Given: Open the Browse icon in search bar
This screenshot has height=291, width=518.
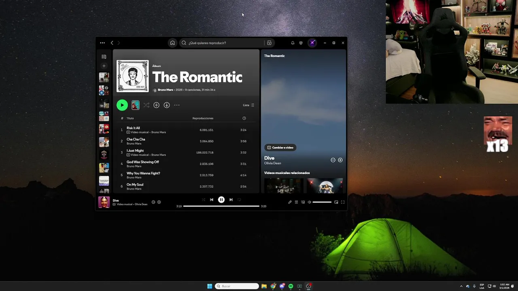Looking at the screenshot, I should pyautogui.click(x=269, y=43).
